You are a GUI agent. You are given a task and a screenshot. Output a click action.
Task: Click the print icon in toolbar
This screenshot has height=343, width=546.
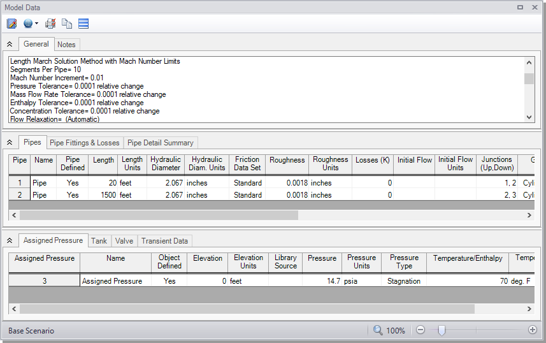50,24
